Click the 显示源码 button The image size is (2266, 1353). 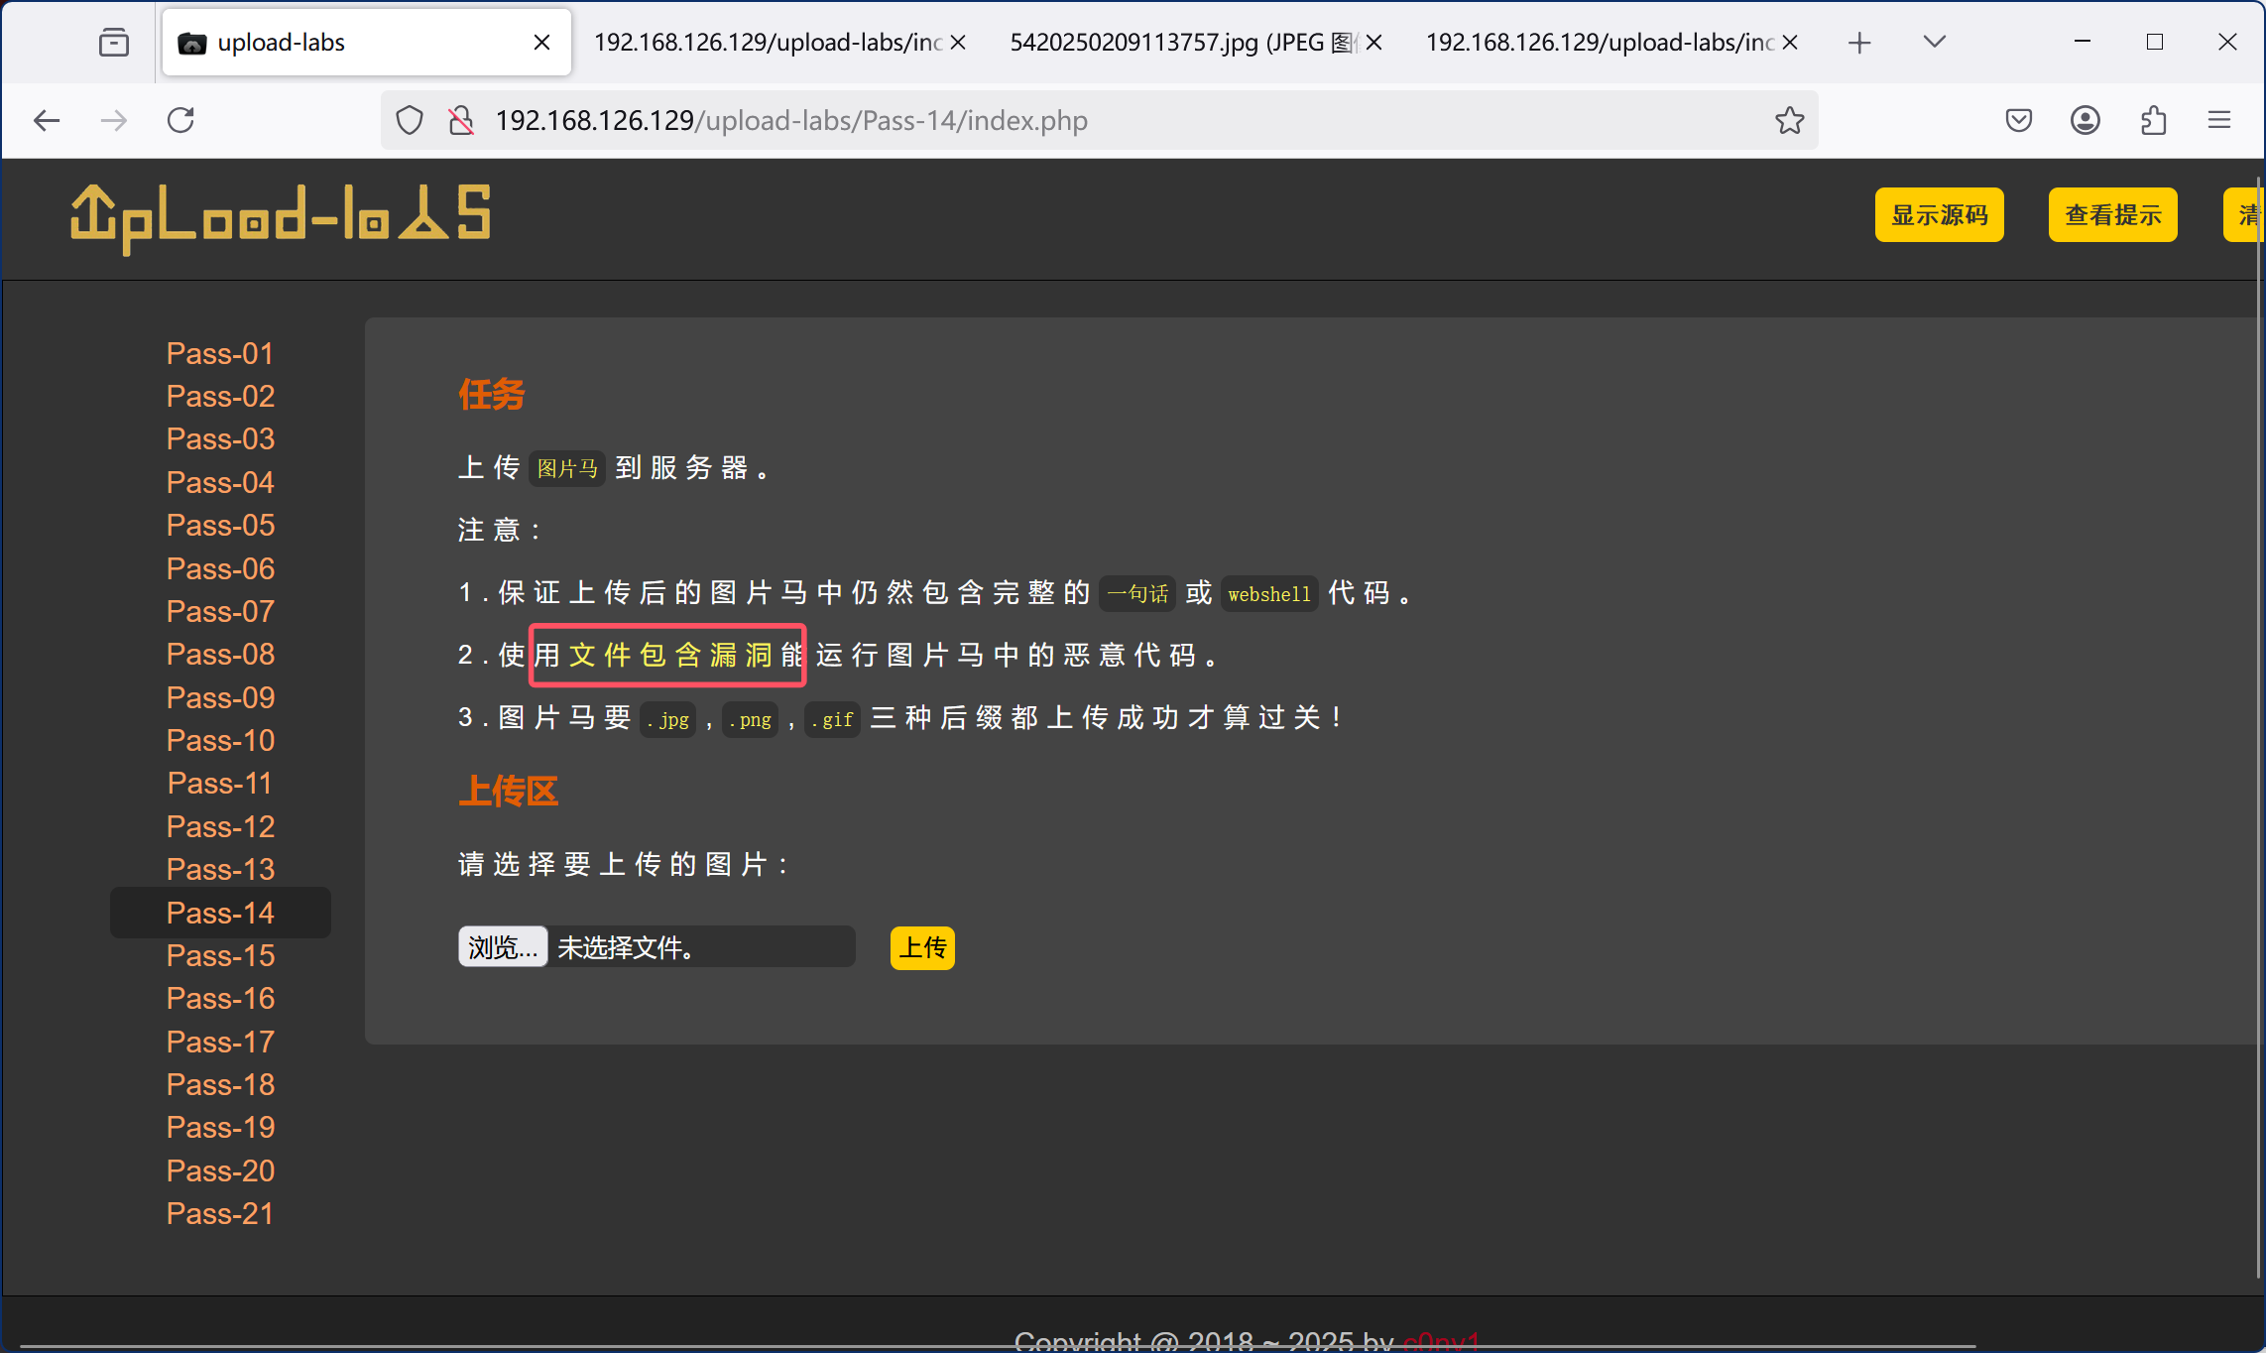coord(1939,215)
